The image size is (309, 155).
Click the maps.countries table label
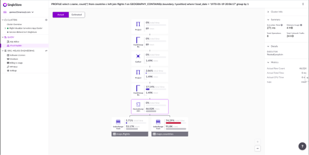click(170, 134)
